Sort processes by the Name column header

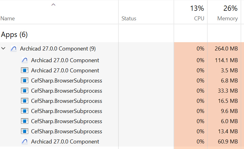[8, 18]
